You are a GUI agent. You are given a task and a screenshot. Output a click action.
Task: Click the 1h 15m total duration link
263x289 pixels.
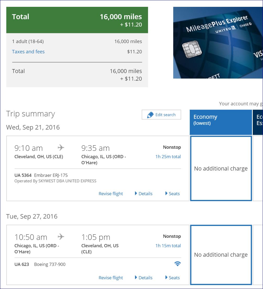point(168,246)
